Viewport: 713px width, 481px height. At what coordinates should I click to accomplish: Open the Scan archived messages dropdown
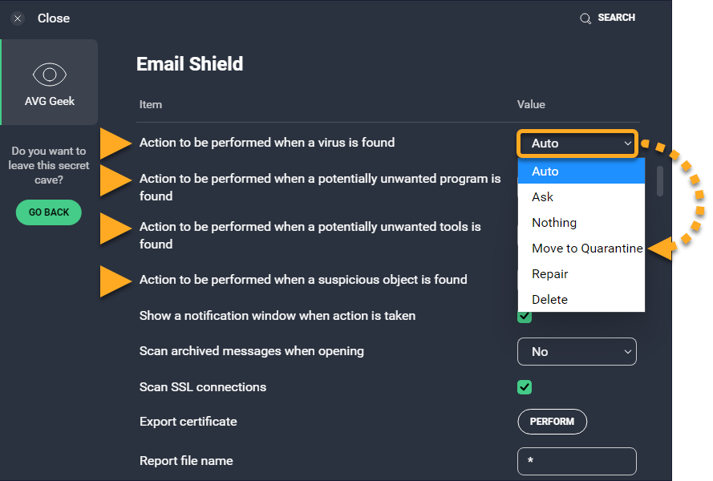tap(577, 351)
